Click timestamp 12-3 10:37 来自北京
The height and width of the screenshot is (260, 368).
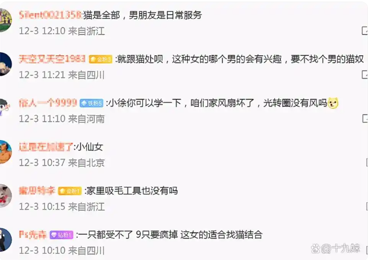click(x=62, y=163)
